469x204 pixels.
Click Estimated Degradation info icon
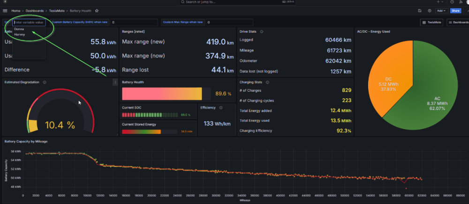[x=44, y=82]
